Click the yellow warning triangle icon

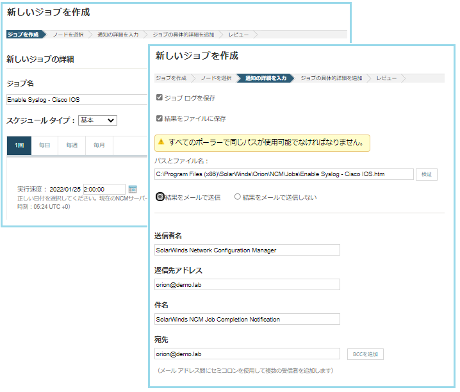pos(161,142)
